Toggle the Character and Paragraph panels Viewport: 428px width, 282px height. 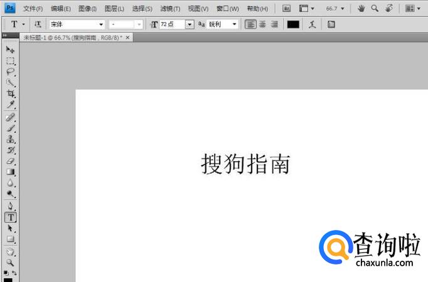[331, 24]
